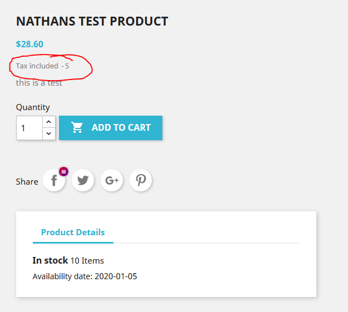Share product on Twitter

click(83, 180)
